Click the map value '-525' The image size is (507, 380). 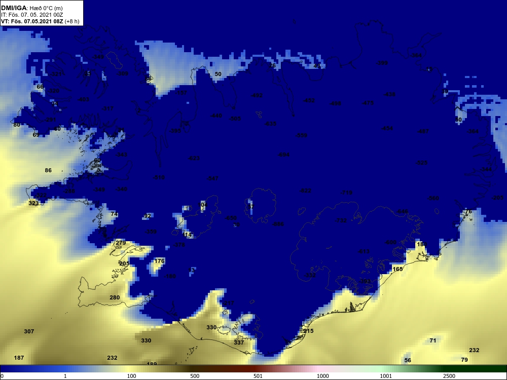[422, 163]
